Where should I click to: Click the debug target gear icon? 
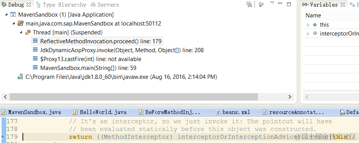(21, 23)
